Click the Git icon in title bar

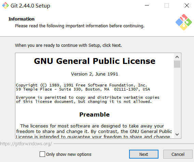(x=5, y=5)
